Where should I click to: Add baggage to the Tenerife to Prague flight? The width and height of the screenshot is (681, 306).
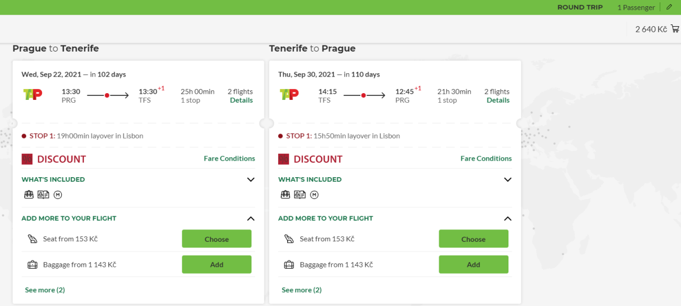pos(473,265)
